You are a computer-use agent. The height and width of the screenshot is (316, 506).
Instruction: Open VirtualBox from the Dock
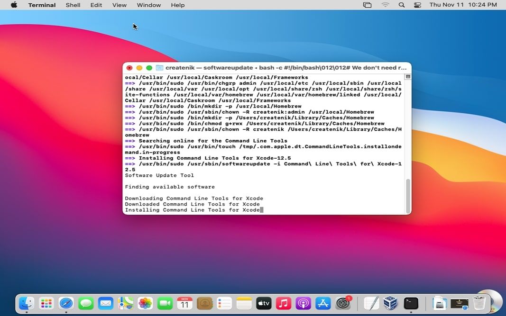tap(391, 302)
